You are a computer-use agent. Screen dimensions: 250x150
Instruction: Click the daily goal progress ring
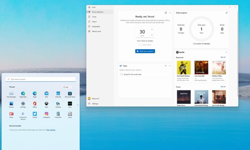(x=201, y=29)
